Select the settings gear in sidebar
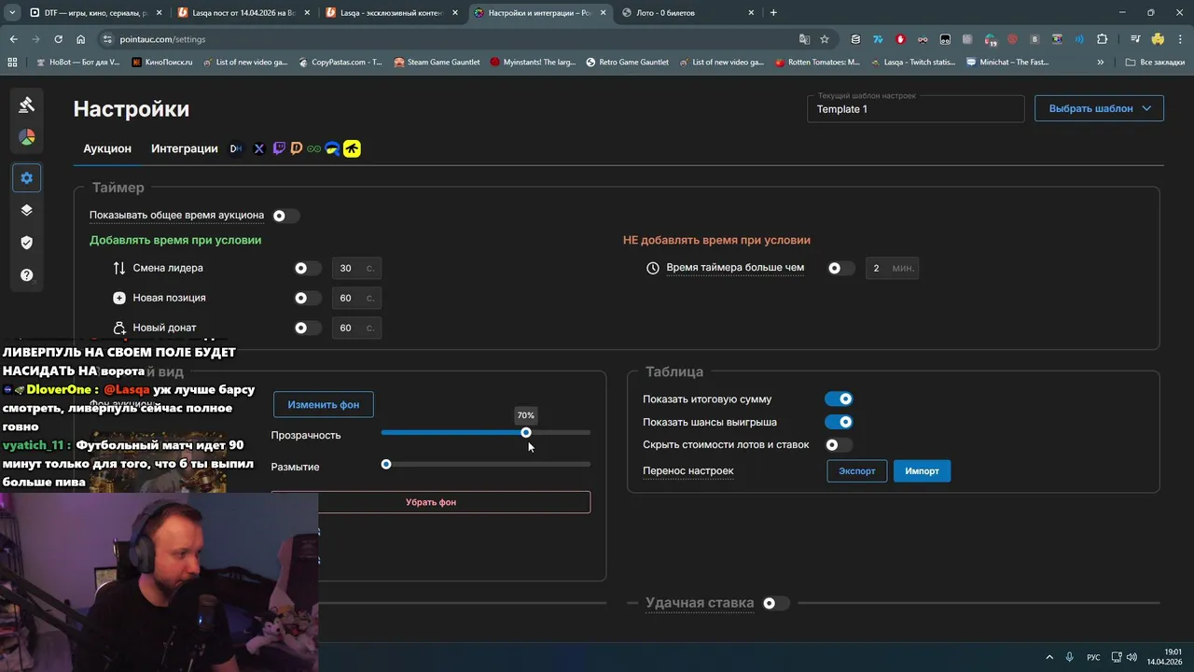This screenshot has height=672, width=1194. click(26, 177)
